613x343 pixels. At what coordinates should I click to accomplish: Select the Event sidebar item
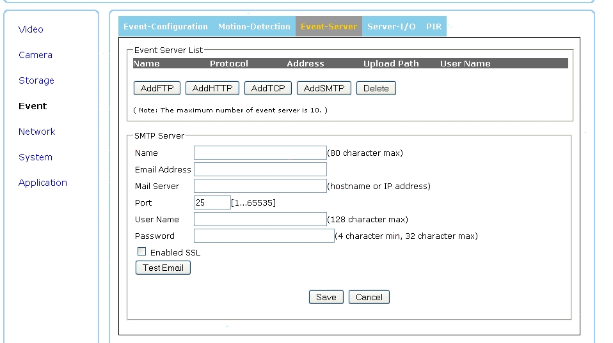tap(33, 106)
